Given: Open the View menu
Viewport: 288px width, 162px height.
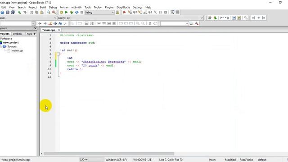Looking at the screenshot, I should click(x=12, y=7).
